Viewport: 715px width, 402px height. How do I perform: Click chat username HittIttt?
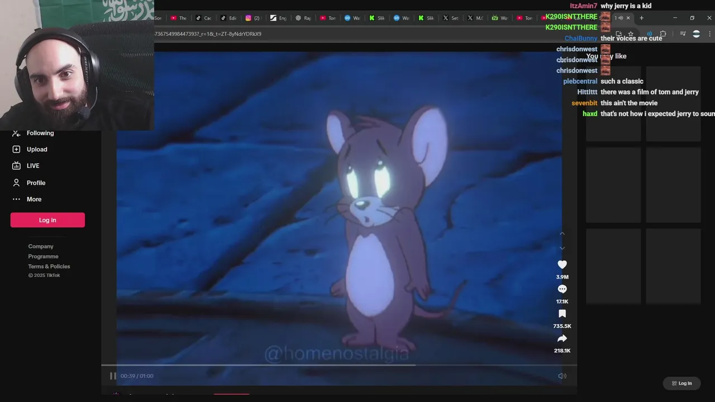tap(587, 92)
